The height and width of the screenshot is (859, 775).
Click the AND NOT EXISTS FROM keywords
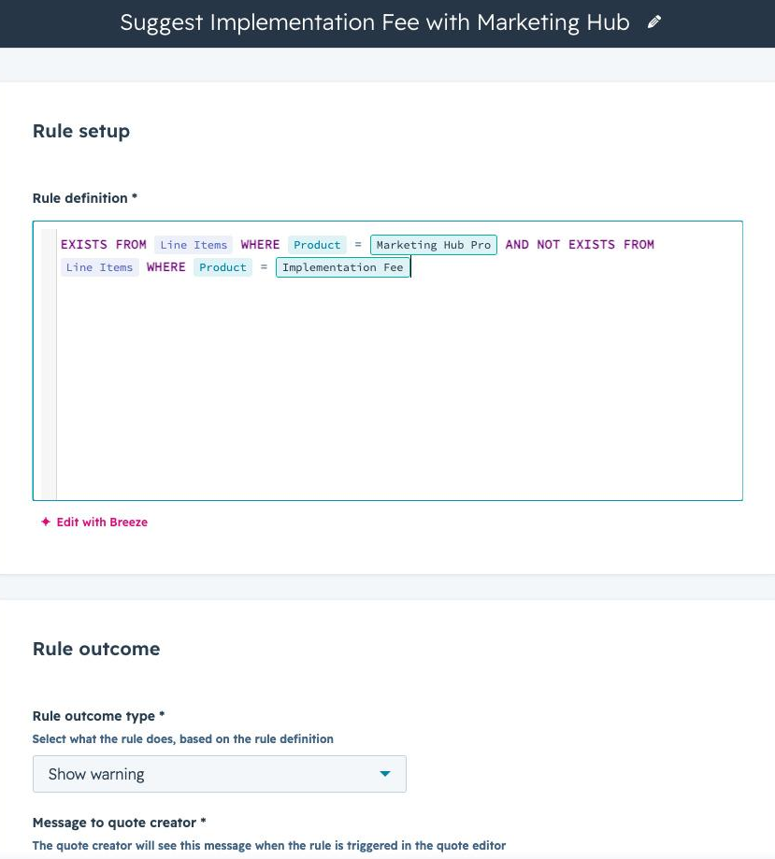580,244
